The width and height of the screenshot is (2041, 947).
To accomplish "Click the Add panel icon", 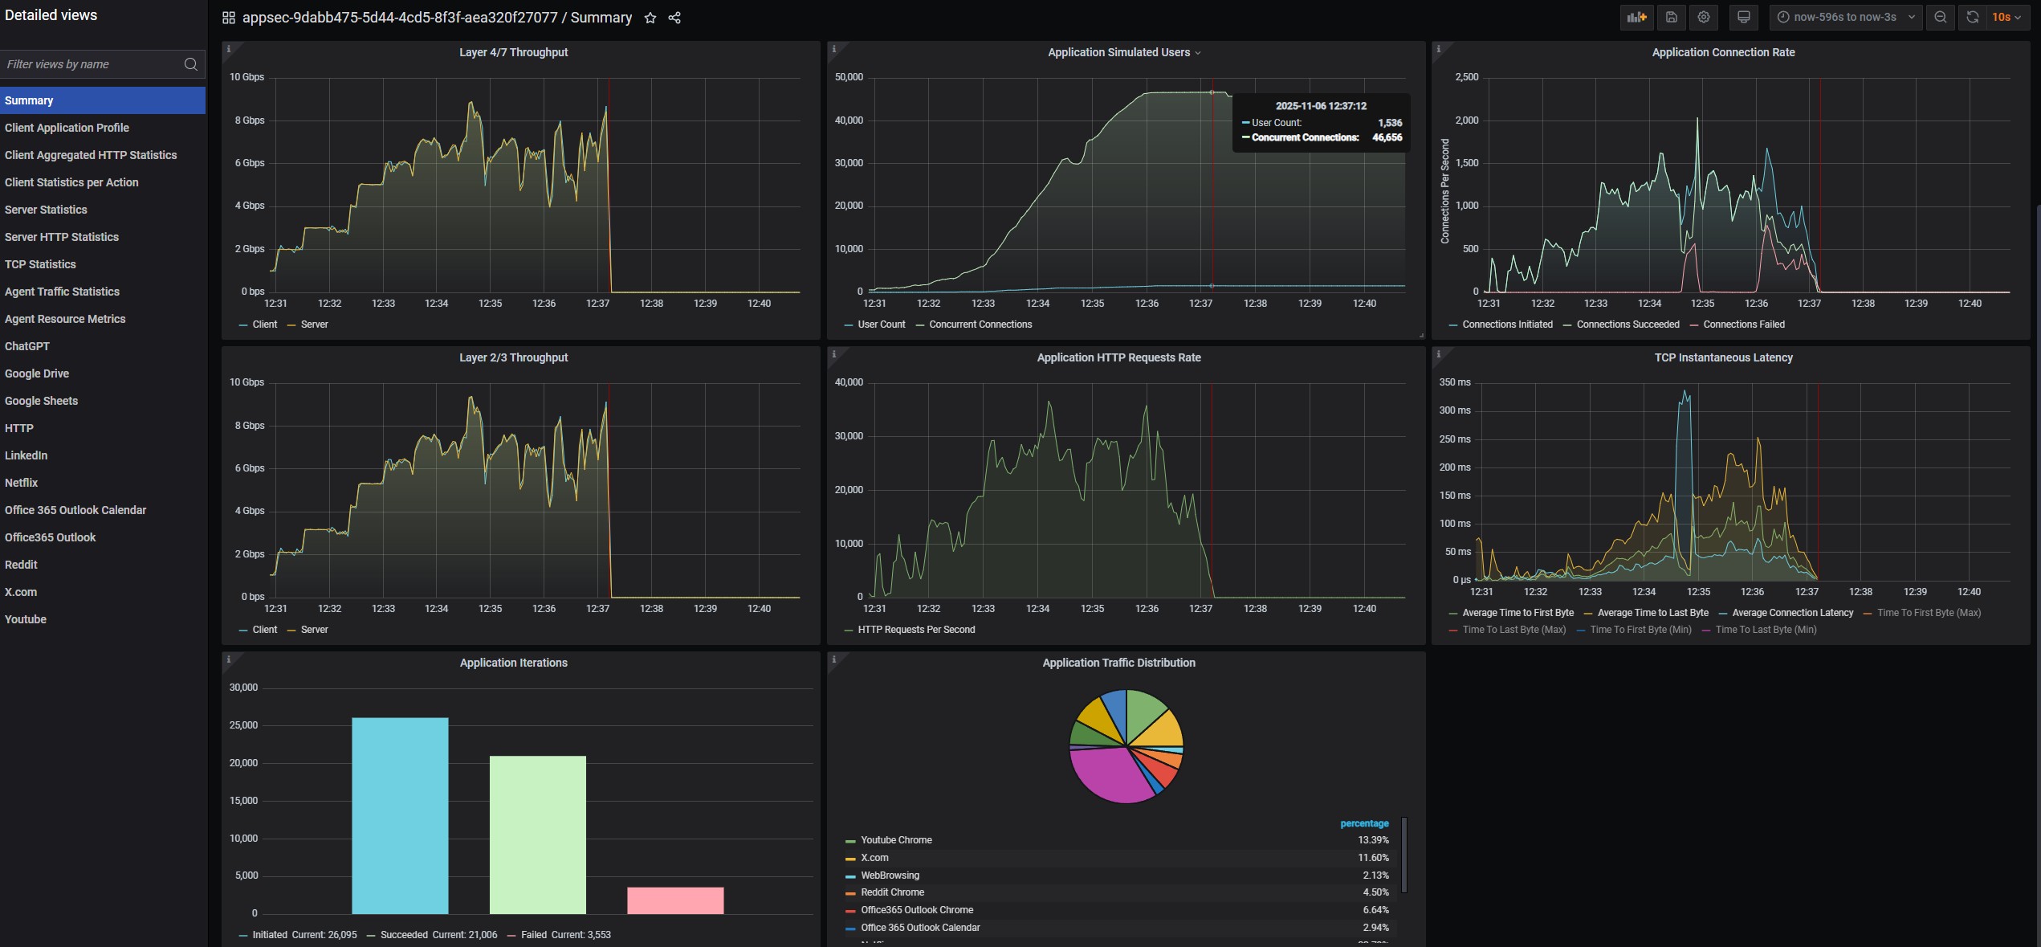I will [1636, 17].
